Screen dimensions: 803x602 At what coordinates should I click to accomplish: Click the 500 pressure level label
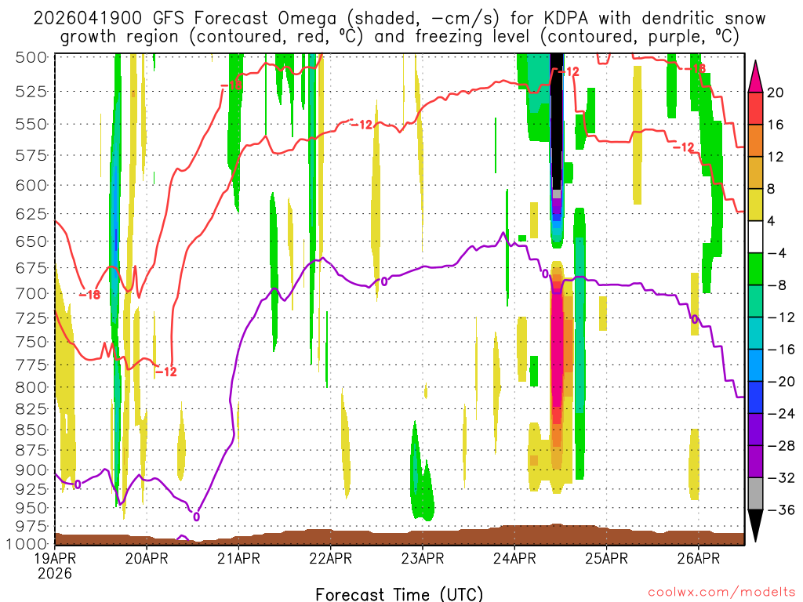(x=31, y=57)
